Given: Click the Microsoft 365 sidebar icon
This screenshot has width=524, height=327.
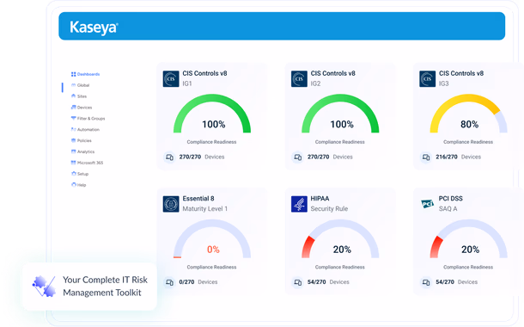Looking at the screenshot, I should click(74, 163).
